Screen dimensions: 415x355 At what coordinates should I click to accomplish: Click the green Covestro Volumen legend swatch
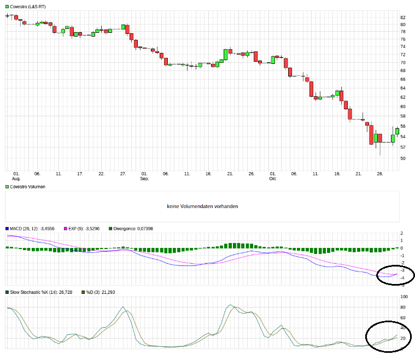pyautogui.click(x=7, y=187)
